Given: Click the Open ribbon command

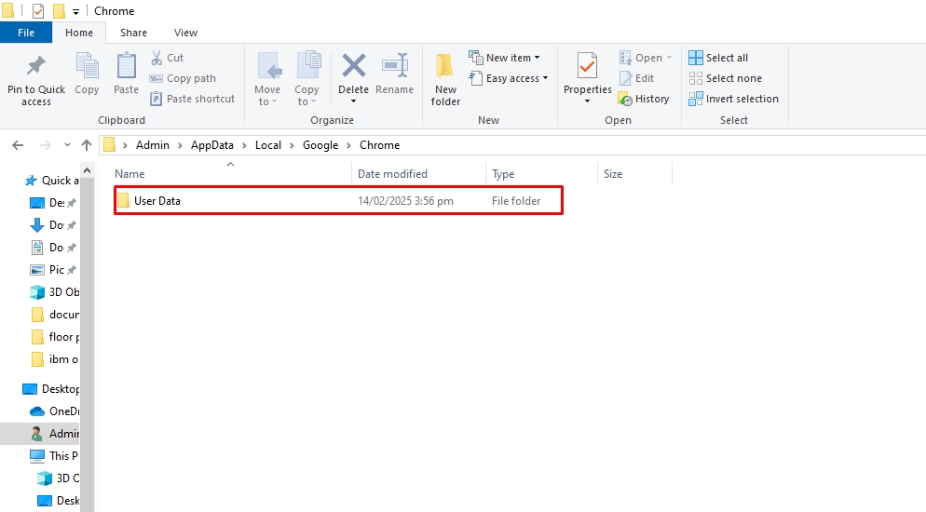Looking at the screenshot, I should pyautogui.click(x=647, y=58).
